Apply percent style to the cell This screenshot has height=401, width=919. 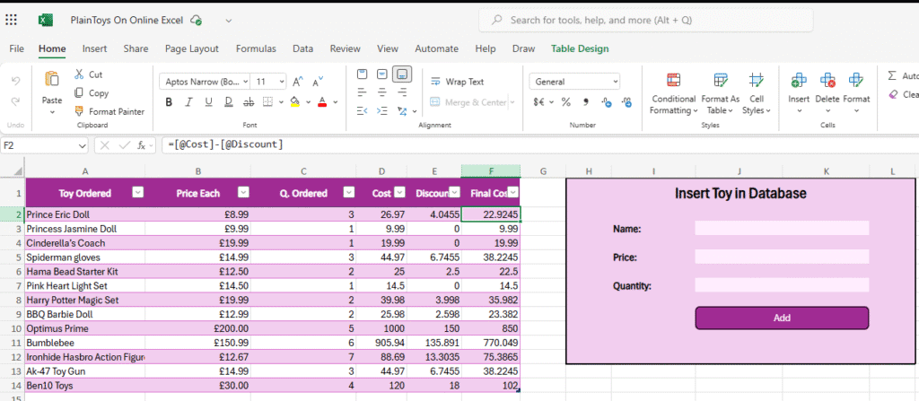tap(565, 101)
